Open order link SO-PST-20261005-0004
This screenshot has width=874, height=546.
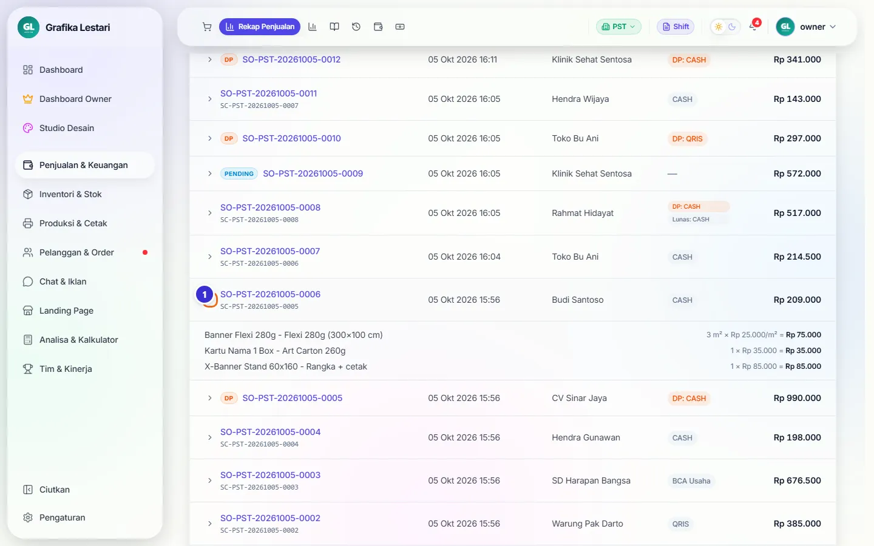pyautogui.click(x=270, y=432)
